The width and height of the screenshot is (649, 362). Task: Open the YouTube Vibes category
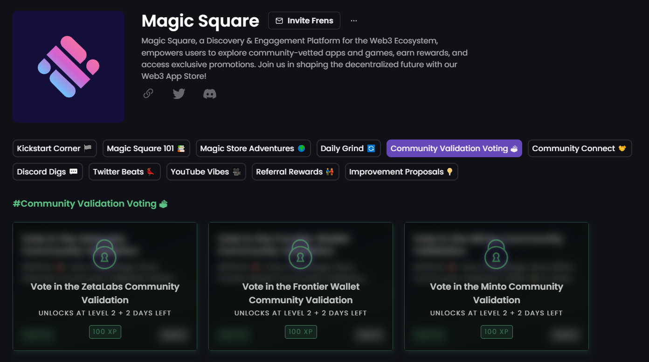click(x=206, y=172)
